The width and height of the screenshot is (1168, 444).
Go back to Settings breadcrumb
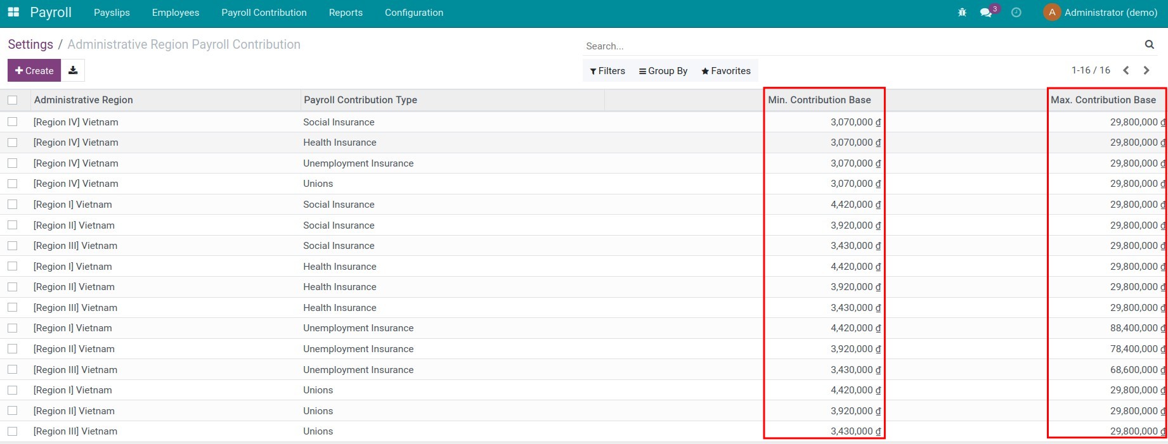click(30, 44)
